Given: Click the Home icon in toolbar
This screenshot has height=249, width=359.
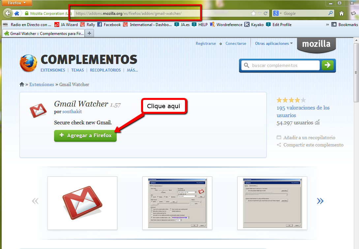Looking at the screenshot, I should point(342,14).
